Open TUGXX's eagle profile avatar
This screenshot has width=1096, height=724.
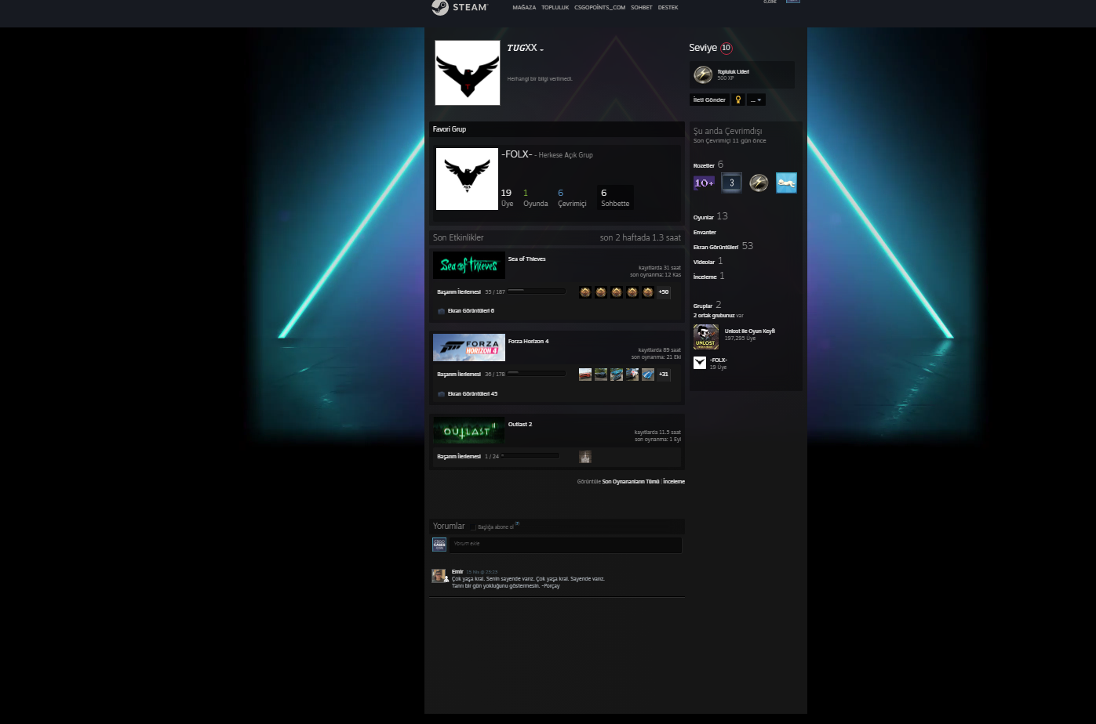pyautogui.click(x=468, y=73)
